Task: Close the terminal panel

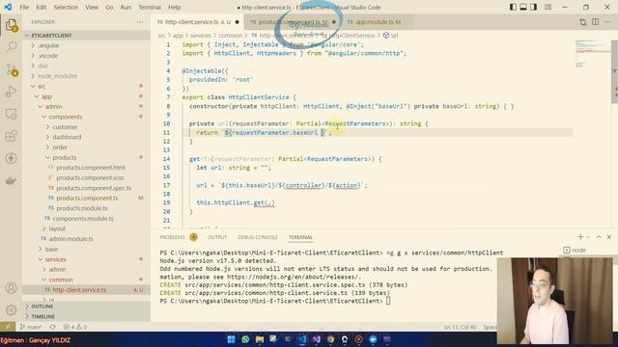Action: 609,237
